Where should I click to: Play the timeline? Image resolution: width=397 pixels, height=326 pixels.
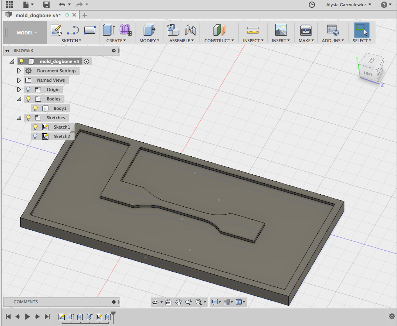(27, 316)
